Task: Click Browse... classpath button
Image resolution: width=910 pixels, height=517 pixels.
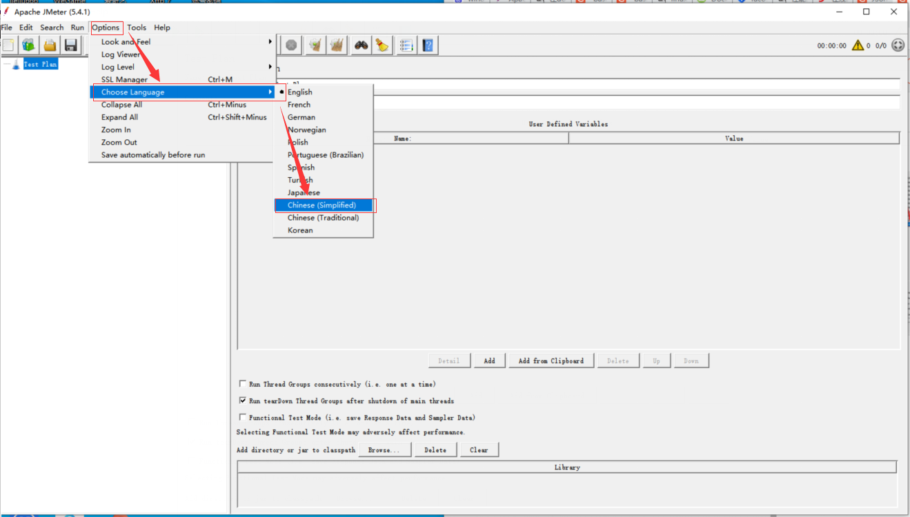Action: tap(384, 450)
